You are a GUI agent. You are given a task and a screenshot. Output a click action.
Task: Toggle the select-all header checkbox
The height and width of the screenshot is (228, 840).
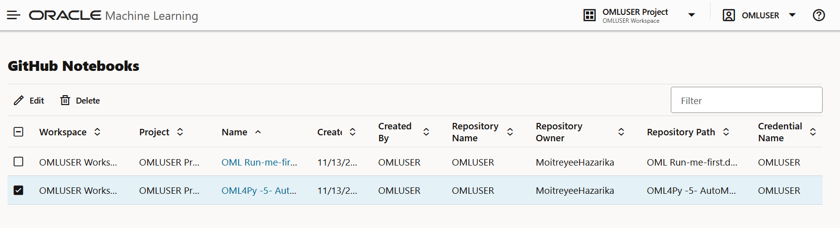pos(18,132)
